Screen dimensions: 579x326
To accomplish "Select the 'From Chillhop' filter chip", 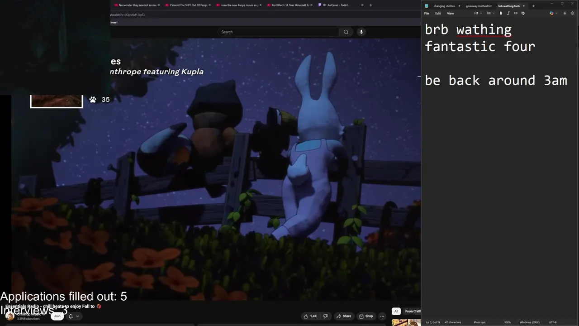I will 412,311.
